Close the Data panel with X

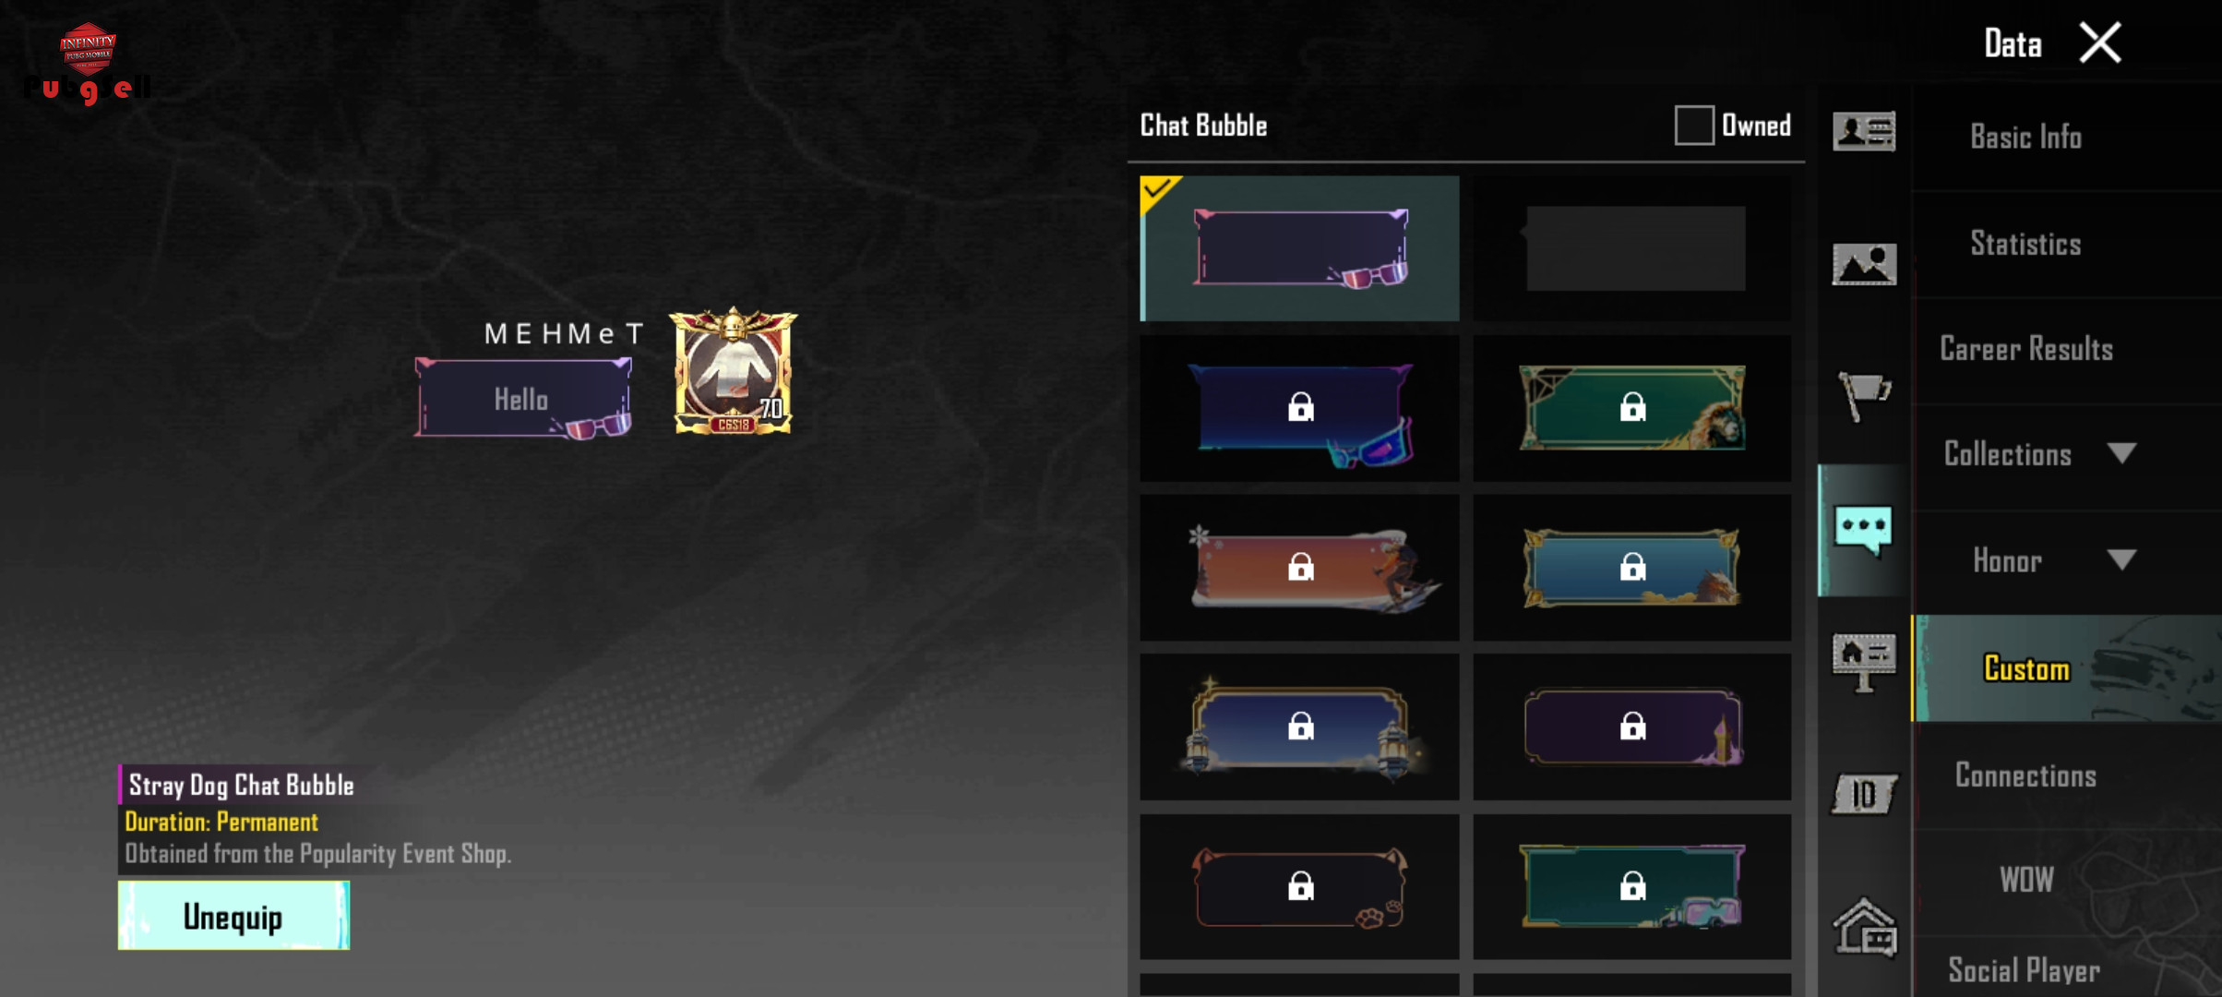(x=2100, y=42)
